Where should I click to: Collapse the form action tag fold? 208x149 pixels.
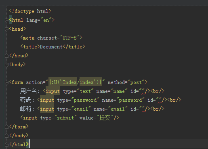coord(6,82)
